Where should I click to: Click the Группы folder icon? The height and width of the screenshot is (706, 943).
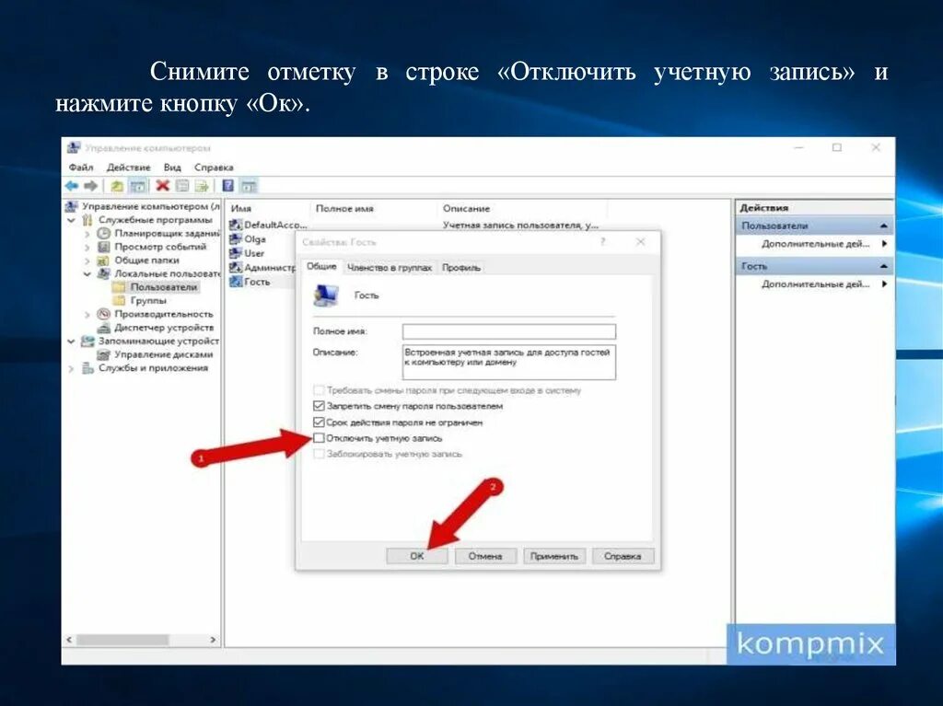pyautogui.click(x=120, y=300)
